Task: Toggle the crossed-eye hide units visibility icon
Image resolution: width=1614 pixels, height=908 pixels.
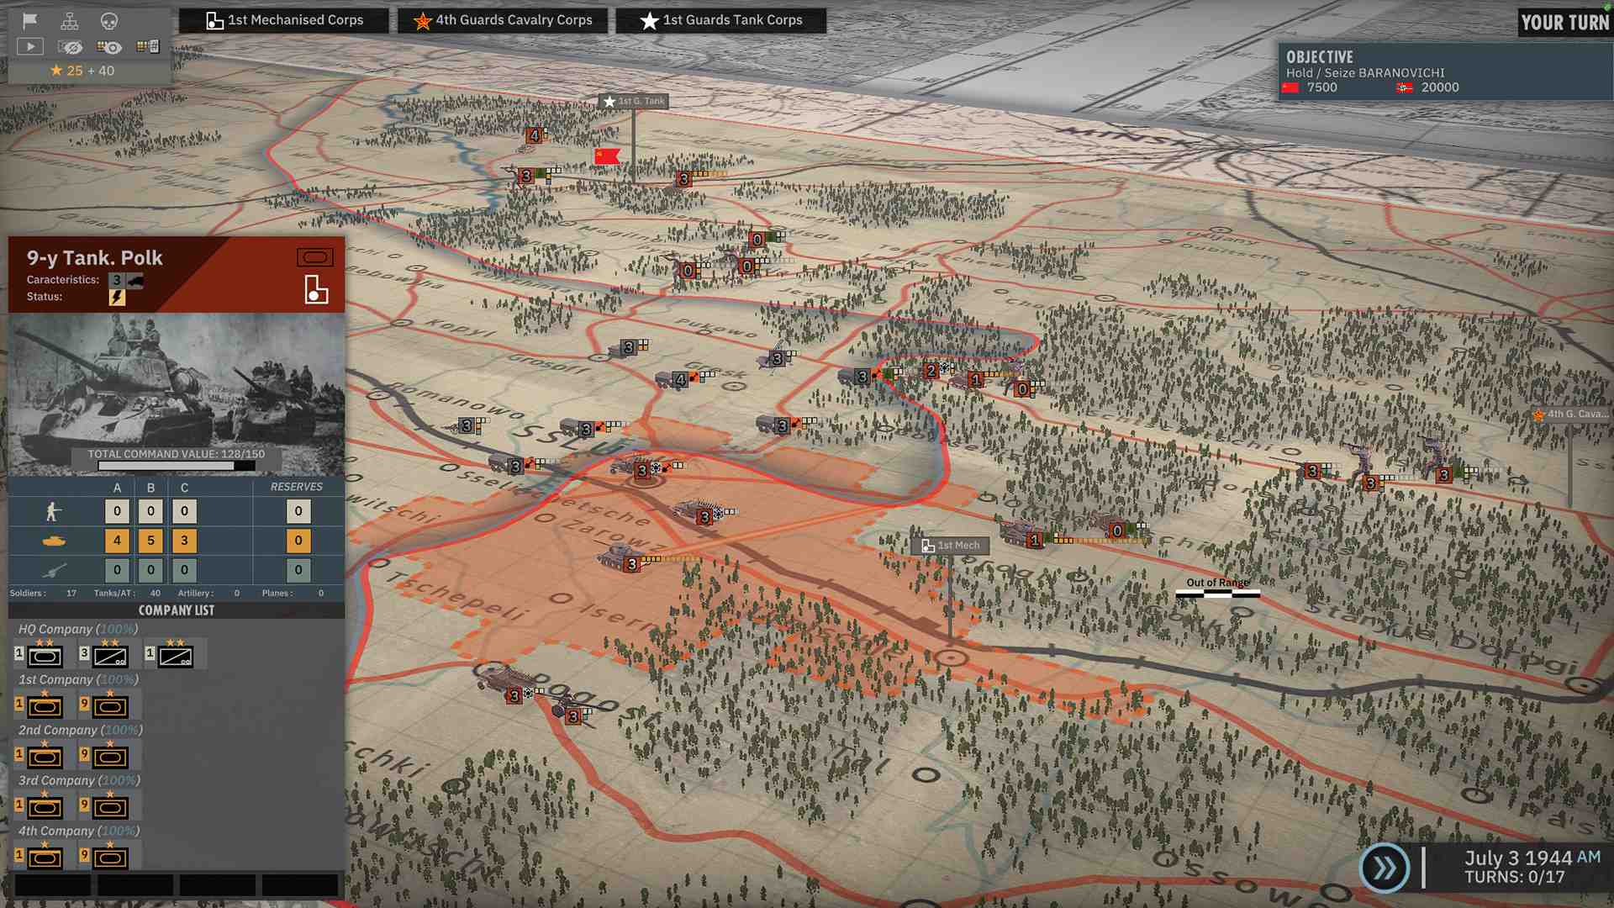Action: click(71, 47)
